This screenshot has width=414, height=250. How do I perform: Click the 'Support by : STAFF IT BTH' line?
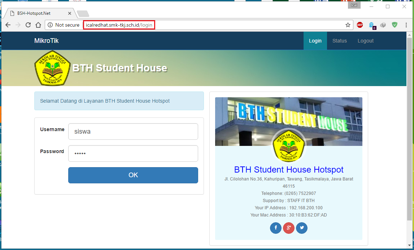coord(289,201)
